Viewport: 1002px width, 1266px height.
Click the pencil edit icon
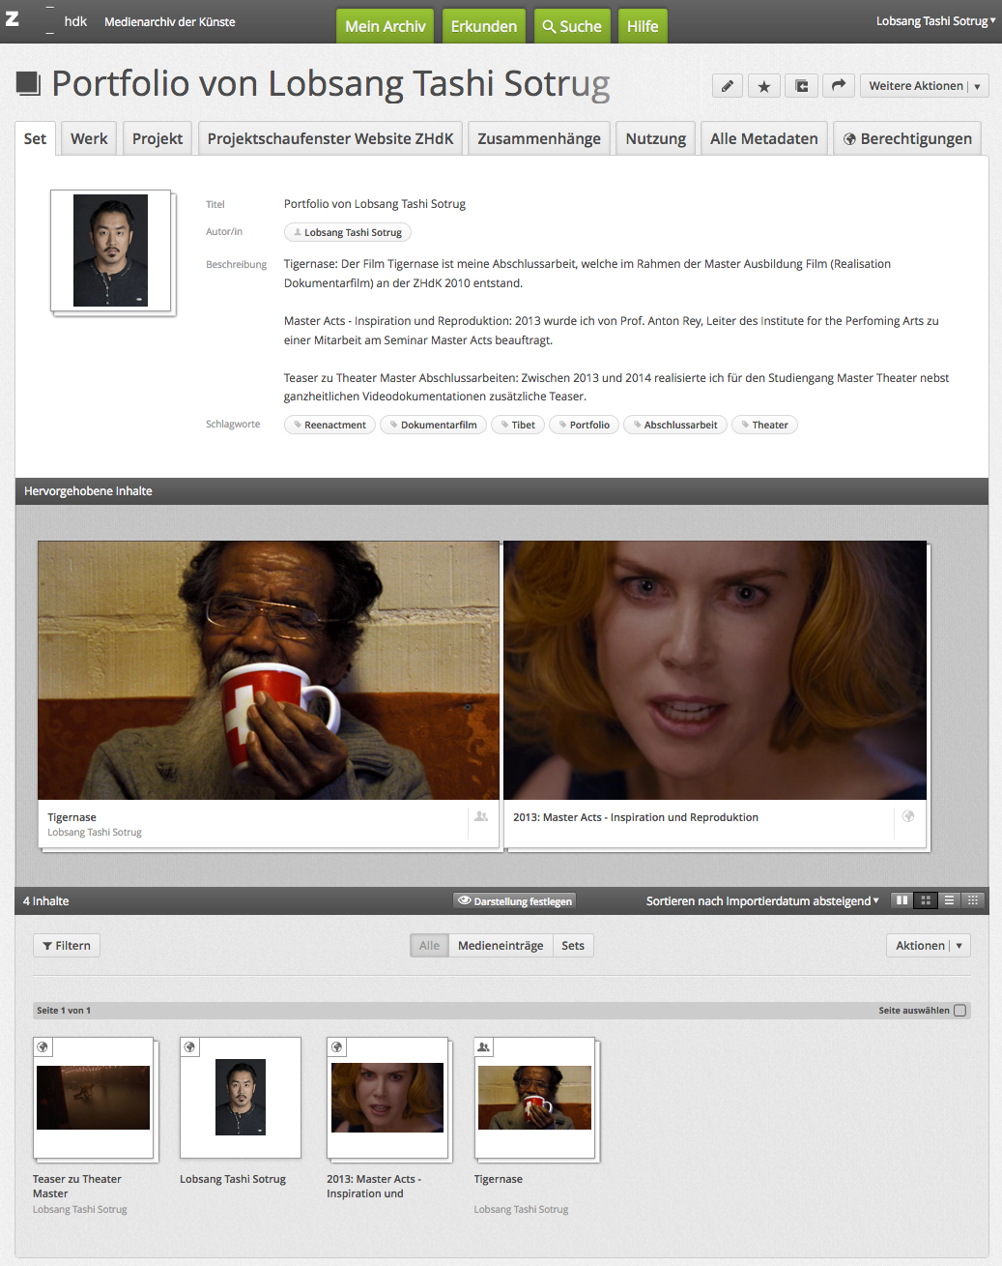(728, 86)
